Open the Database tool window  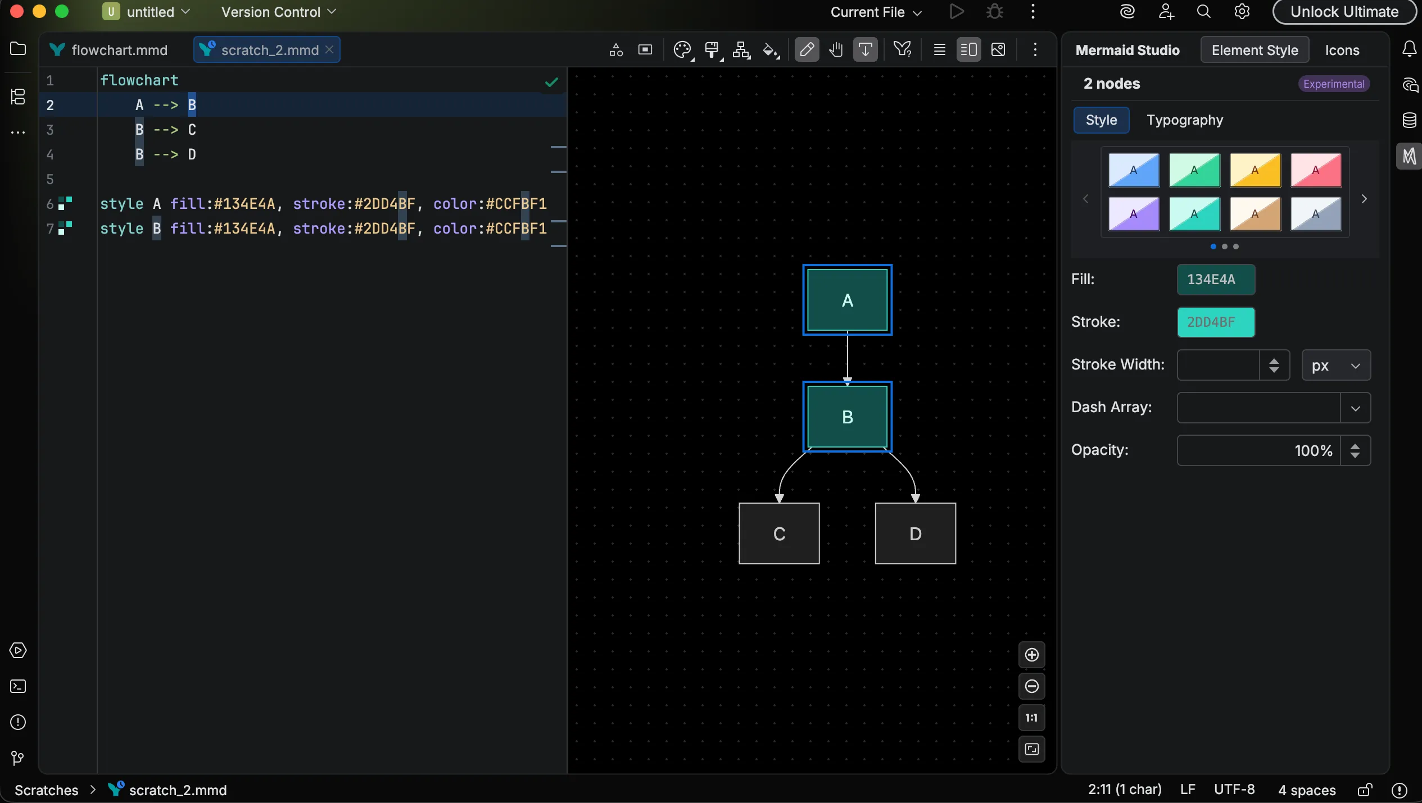tap(1410, 119)
